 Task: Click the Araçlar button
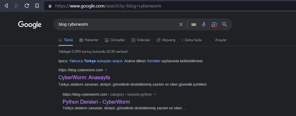pyautogui.click(x=221, y=40)
